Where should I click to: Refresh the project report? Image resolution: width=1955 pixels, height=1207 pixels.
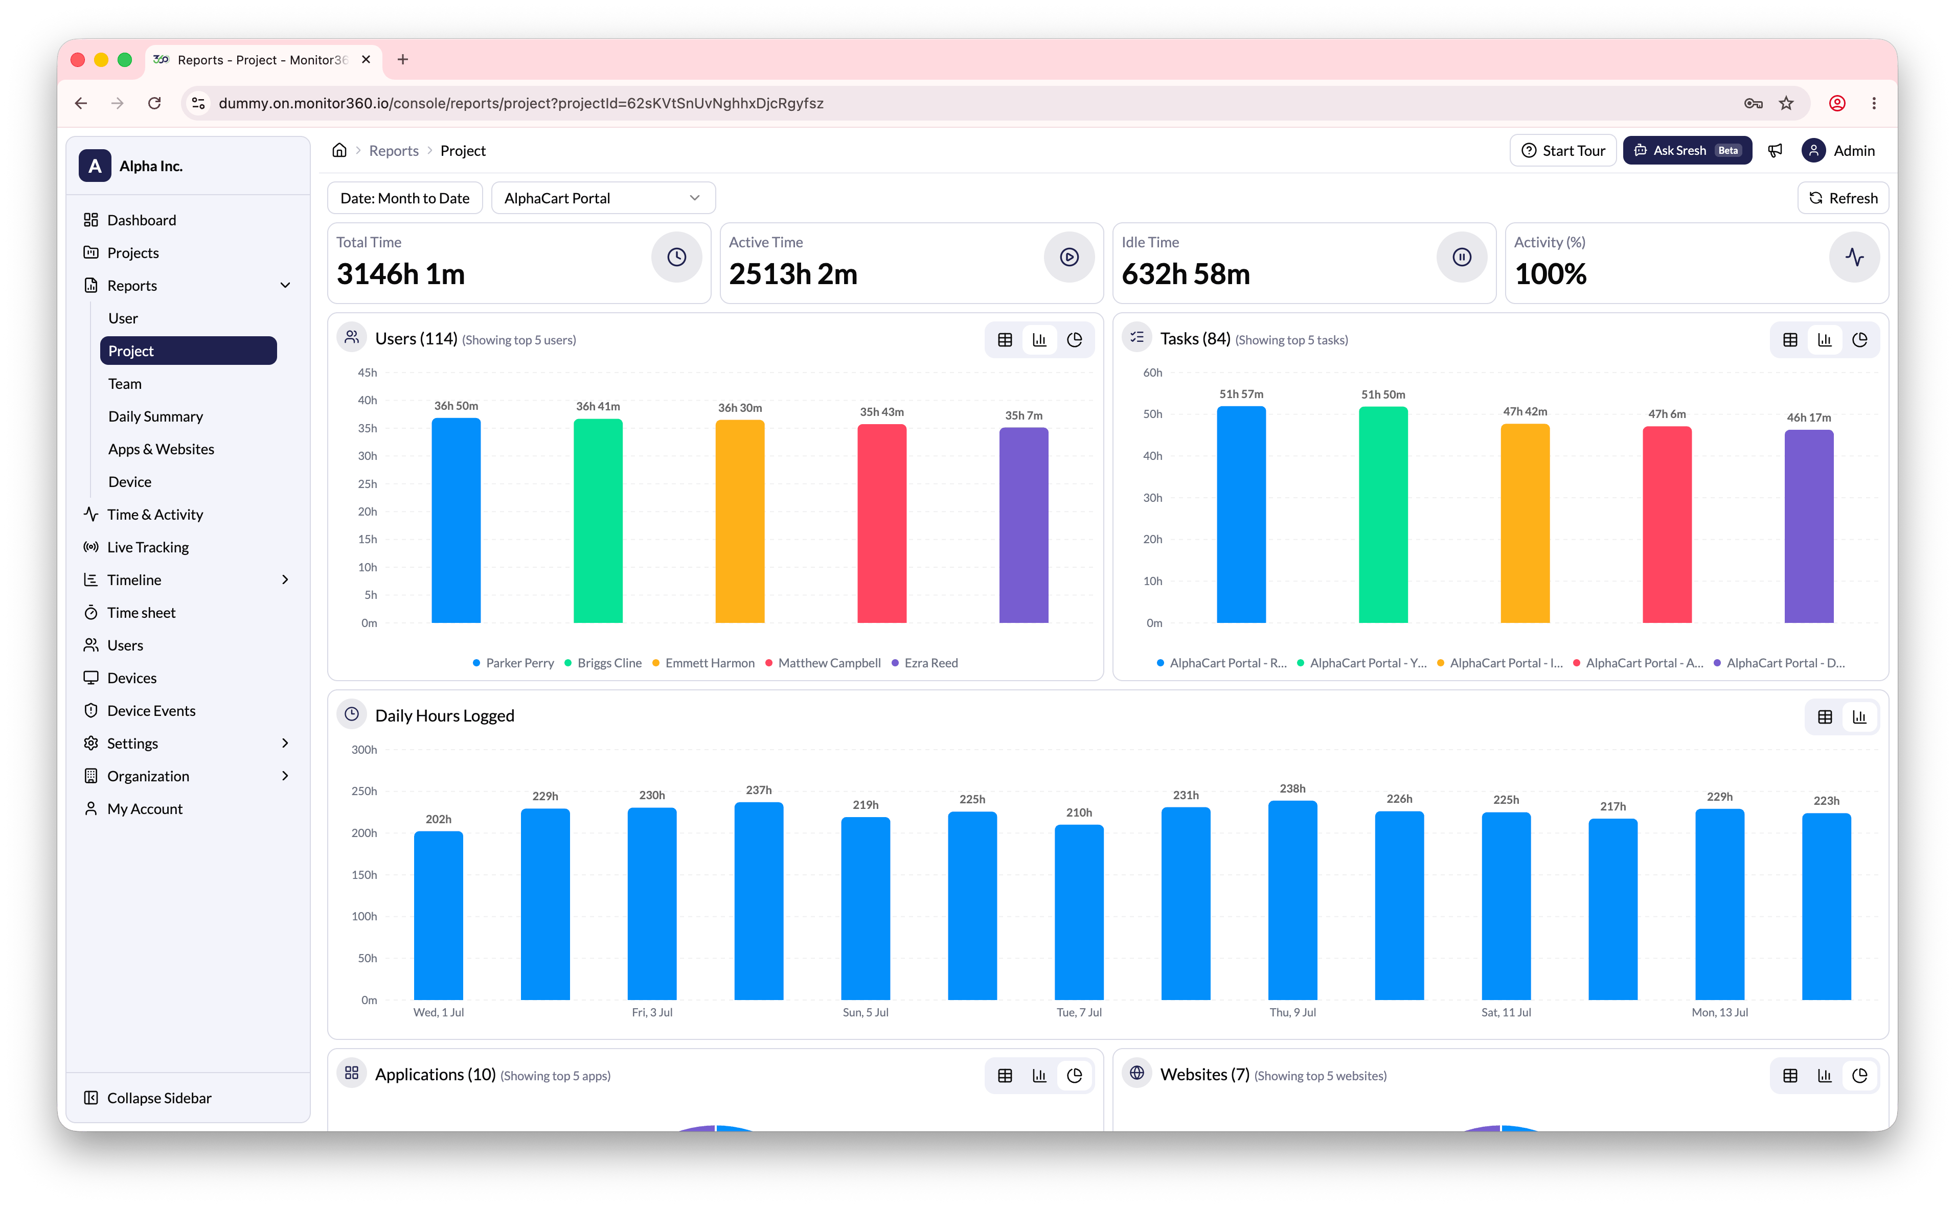(1843, 198)
